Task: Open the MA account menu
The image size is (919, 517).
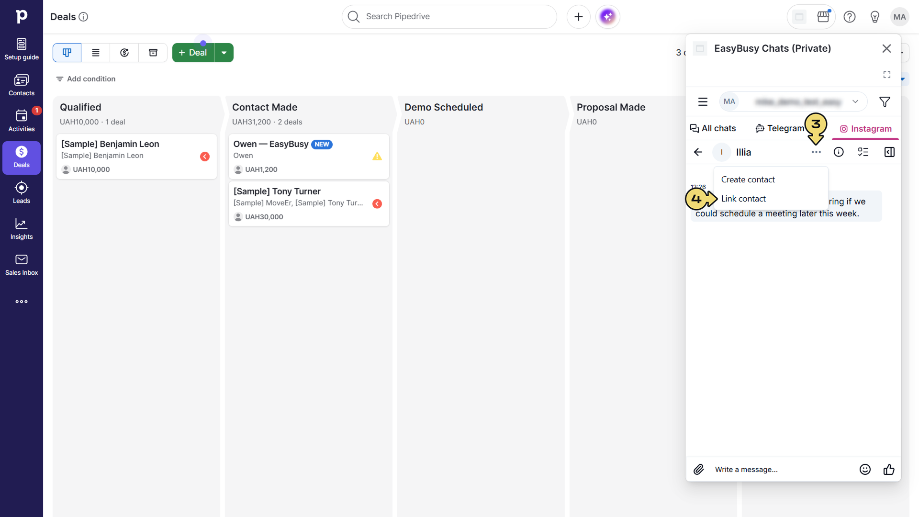Action: tap(900, 17)
